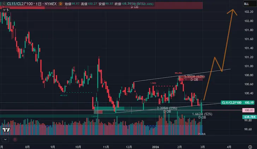The image size is (257, 149).
Task: Click the NYMEX exchange label
Action: coord(49,4)
